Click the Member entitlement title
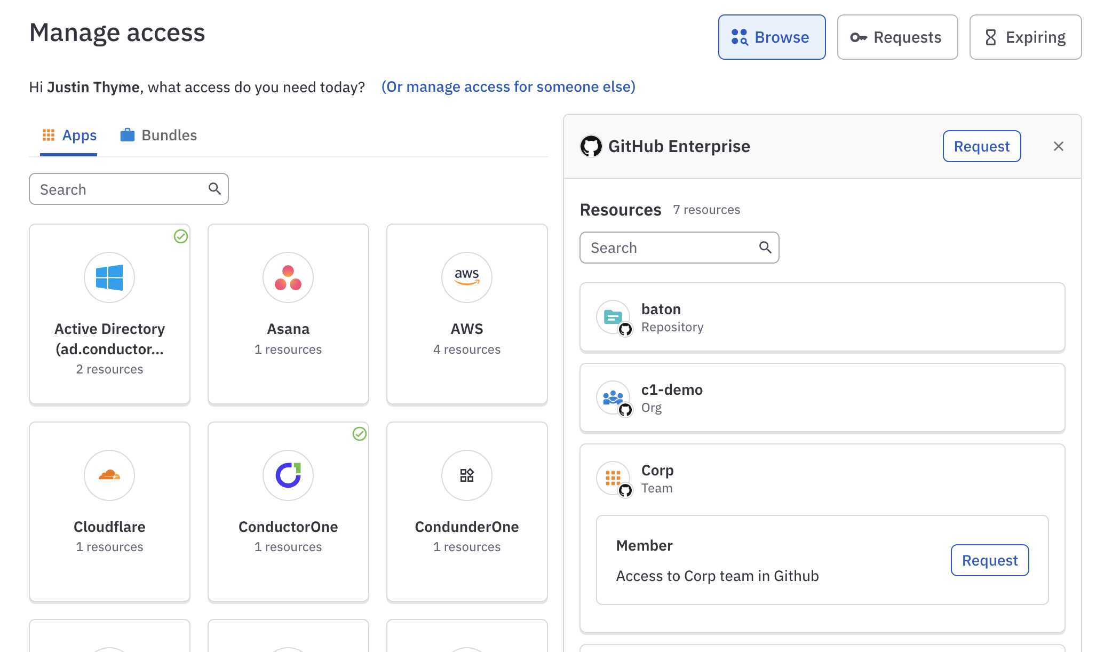1112x652 pixels. [644, 545]
